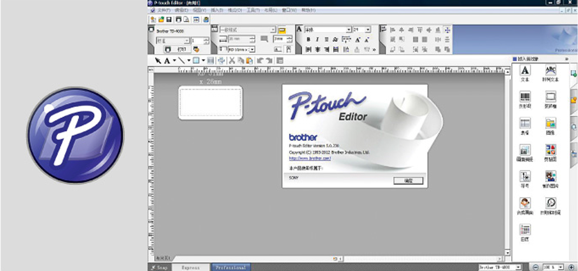
Task: Open the RD label size dropdown
Action: (x=252, y=49)
